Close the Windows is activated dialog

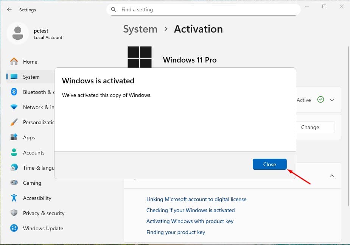(269, 164)
